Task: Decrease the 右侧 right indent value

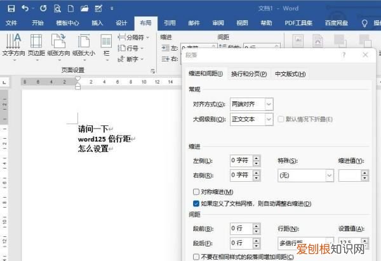Action: pos(257,178)
